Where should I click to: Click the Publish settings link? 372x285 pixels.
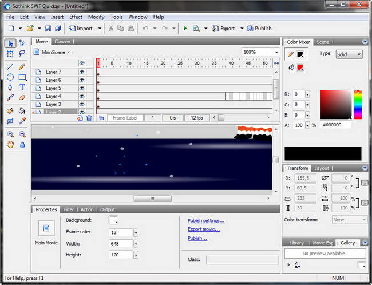coord(206,220)
